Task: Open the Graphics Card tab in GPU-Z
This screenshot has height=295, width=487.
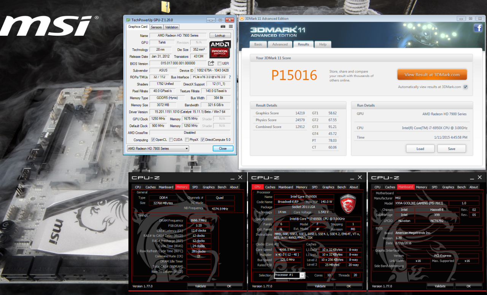Action: click(138, 27)
